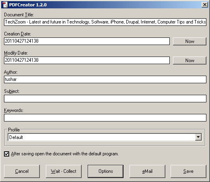The image size is (210, 182).
Task: Click the Save button
Action: [188, 171]
